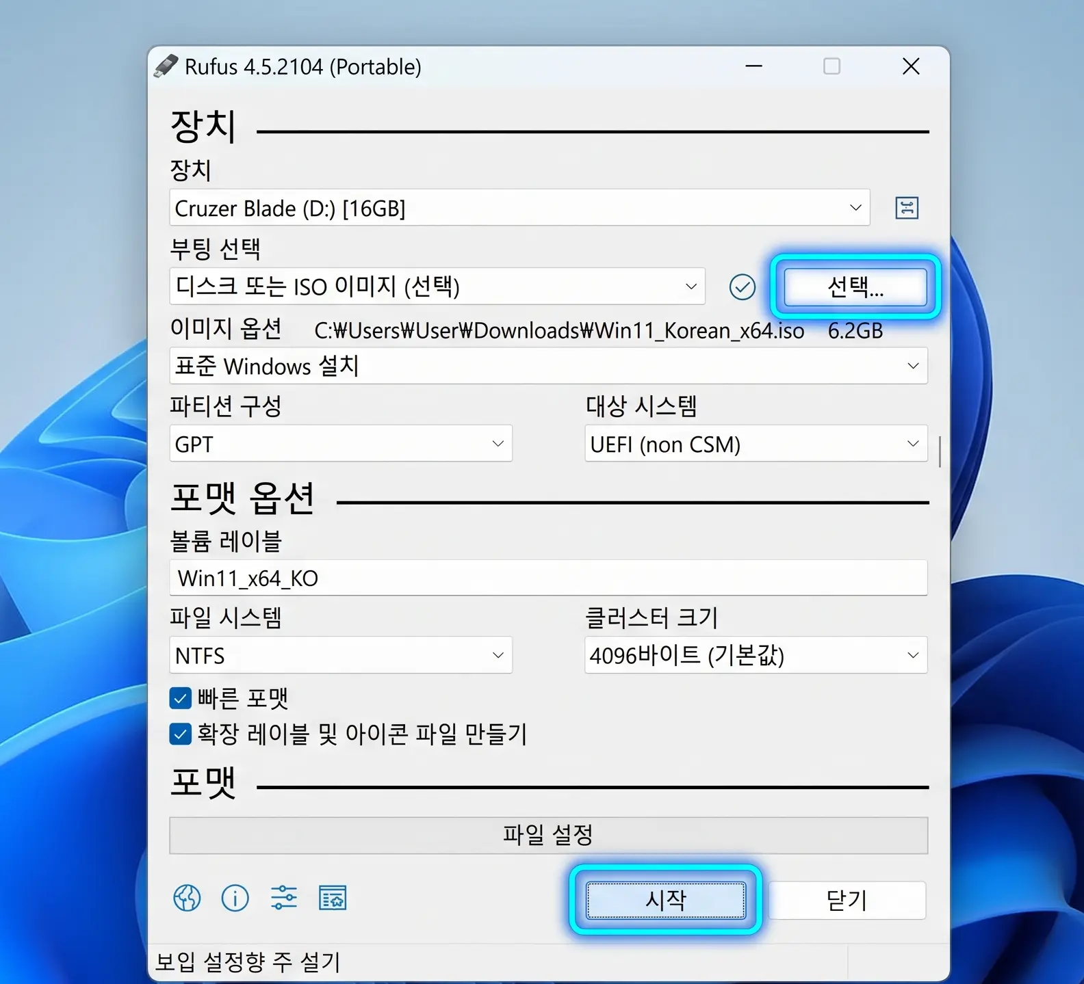This screenshot has height=984, width=1084.
Task: Open the NTFS file system dropdown
Action: pos(341,655)
